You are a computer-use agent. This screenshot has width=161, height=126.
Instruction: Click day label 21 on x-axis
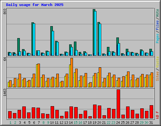click(x=104, y=123)
